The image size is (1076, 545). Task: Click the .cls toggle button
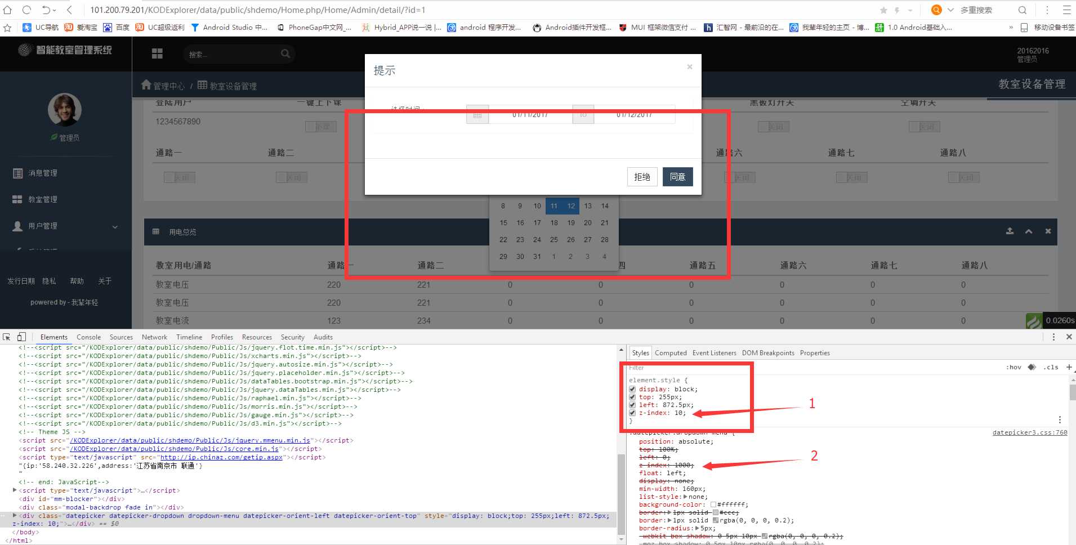(x=1051, y=367)
